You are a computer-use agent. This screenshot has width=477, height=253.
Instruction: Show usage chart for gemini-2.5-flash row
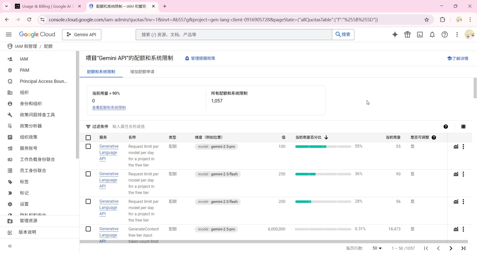[x=456, y=174]
